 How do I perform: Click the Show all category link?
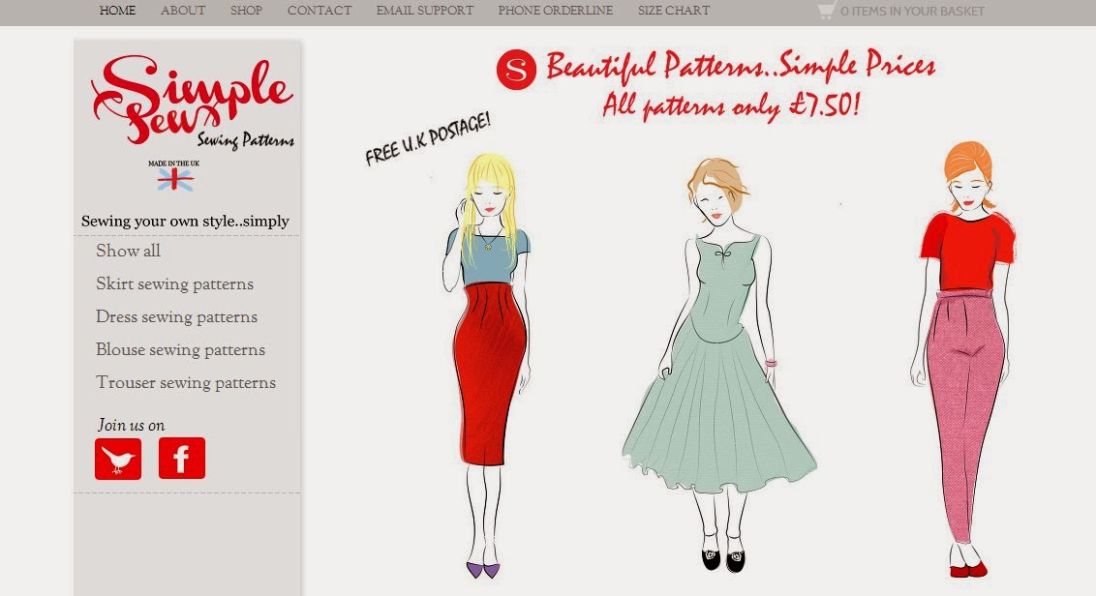(x=128, y=251)
